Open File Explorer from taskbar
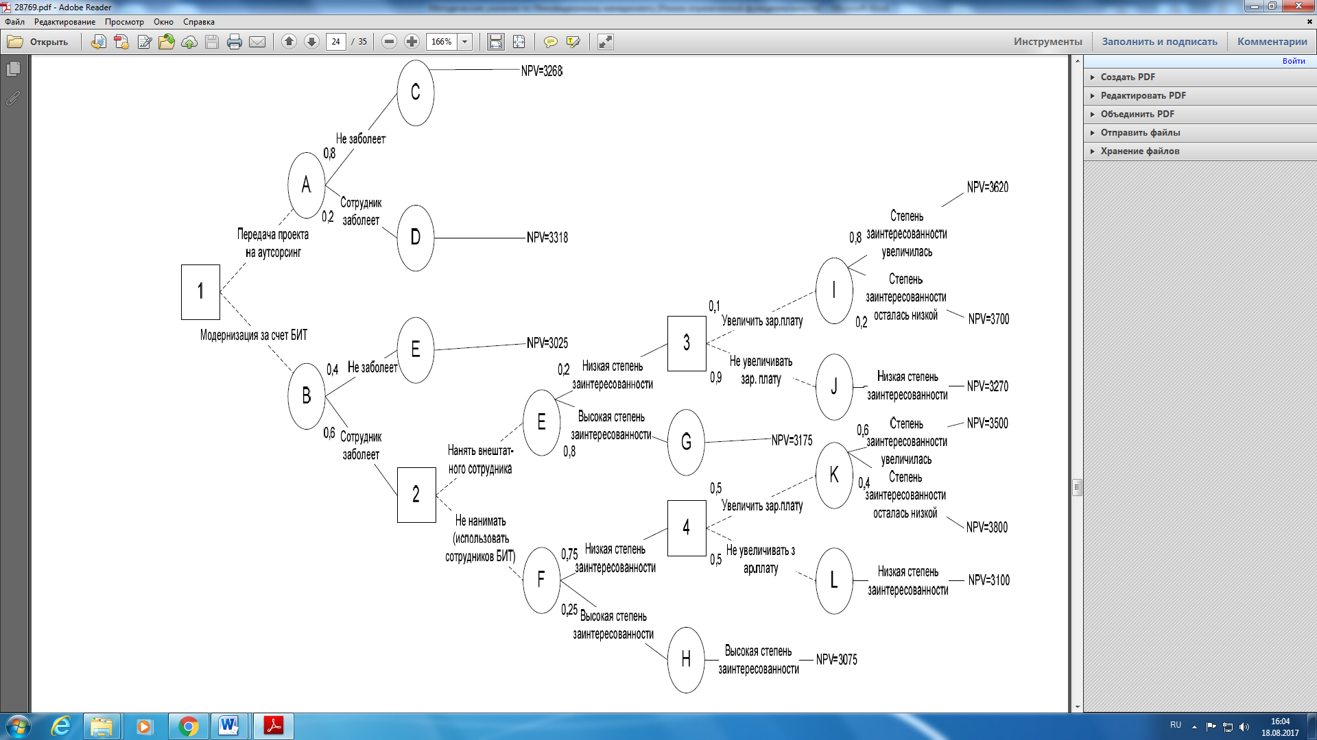 [x=102, y=726]
